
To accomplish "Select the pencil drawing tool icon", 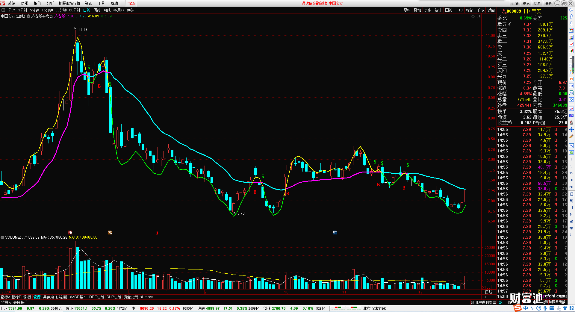I will [571, 136].
